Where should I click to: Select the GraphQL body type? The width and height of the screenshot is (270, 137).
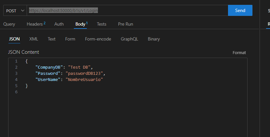[129, 39]
